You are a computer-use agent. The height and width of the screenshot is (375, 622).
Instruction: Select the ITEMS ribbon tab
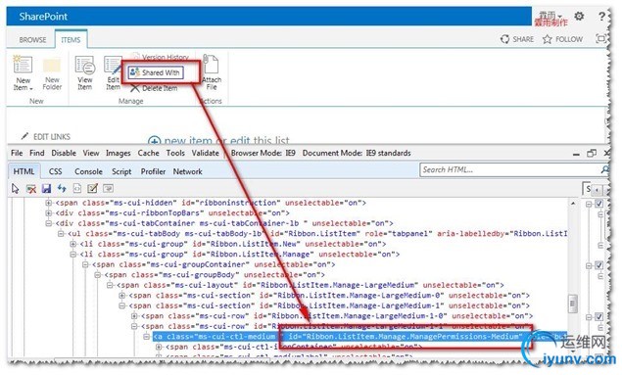pyautogui.click(x=71, y=39)
